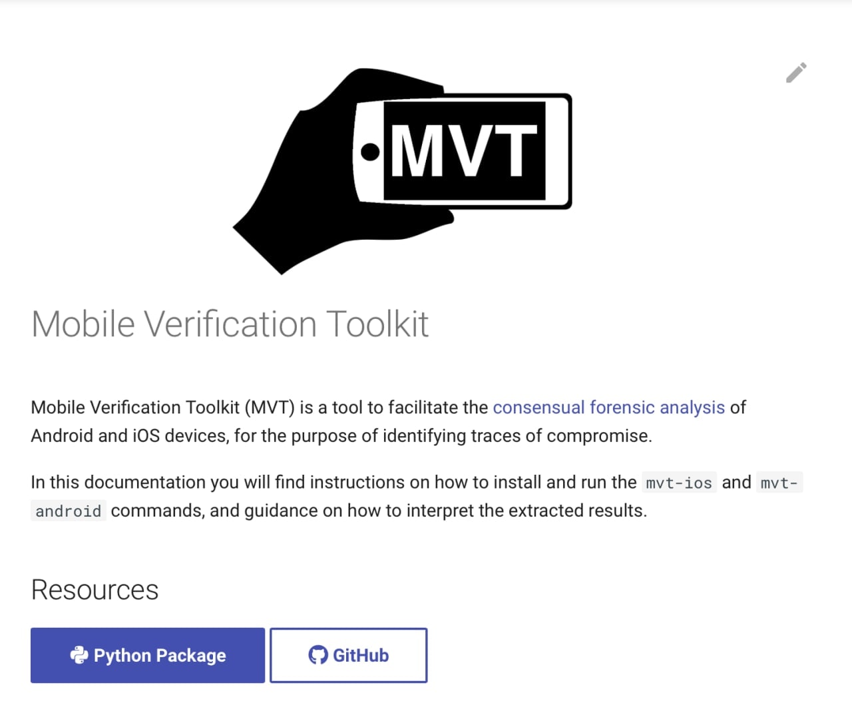Click the GitHub octocat icon
852x703 pixels.
pyautogui.click(x=318, y=655)
